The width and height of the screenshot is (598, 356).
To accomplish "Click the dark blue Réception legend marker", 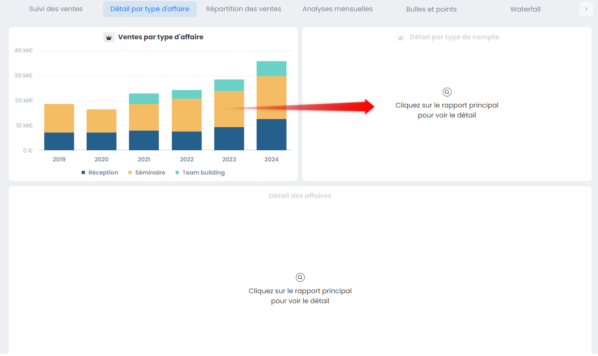I will coord(83,173).
